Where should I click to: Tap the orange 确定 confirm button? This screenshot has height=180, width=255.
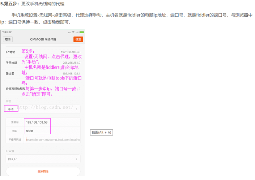click(78, 39)
